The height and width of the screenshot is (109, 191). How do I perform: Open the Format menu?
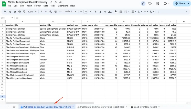[x=38, y=6]
